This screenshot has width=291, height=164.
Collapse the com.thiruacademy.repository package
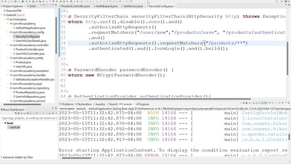tap(8, 88)
